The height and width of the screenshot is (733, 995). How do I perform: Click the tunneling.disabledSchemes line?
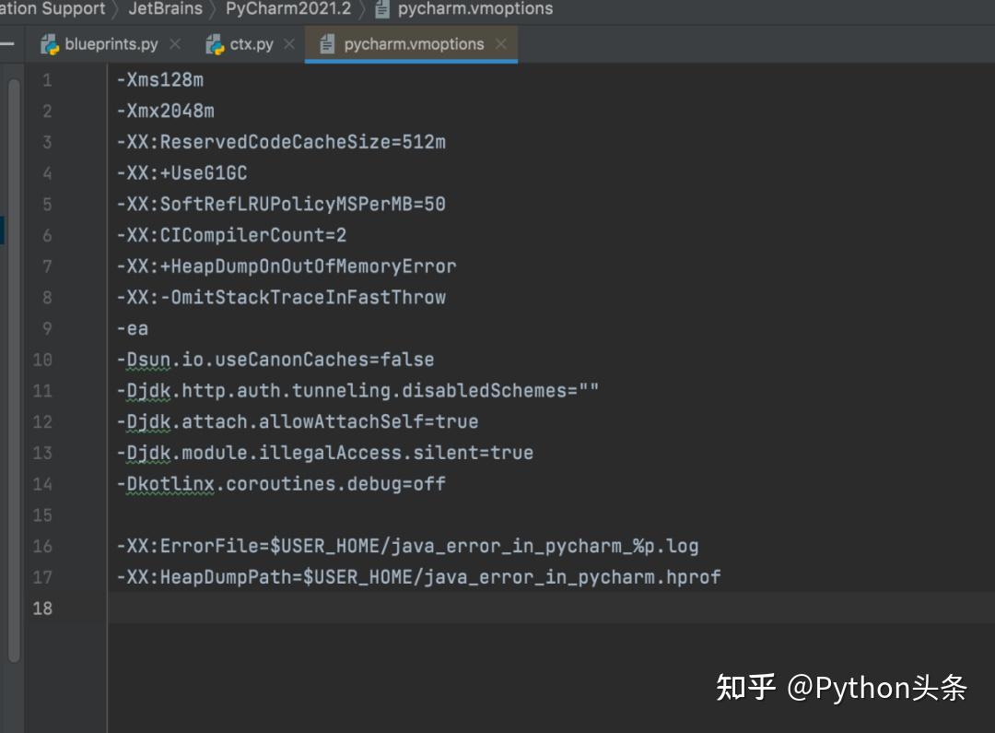tap(357, 391)
